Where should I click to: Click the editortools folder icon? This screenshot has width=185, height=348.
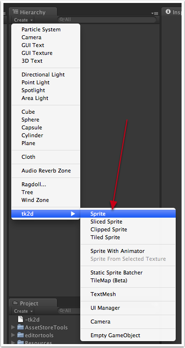click(x=21, y=335)
